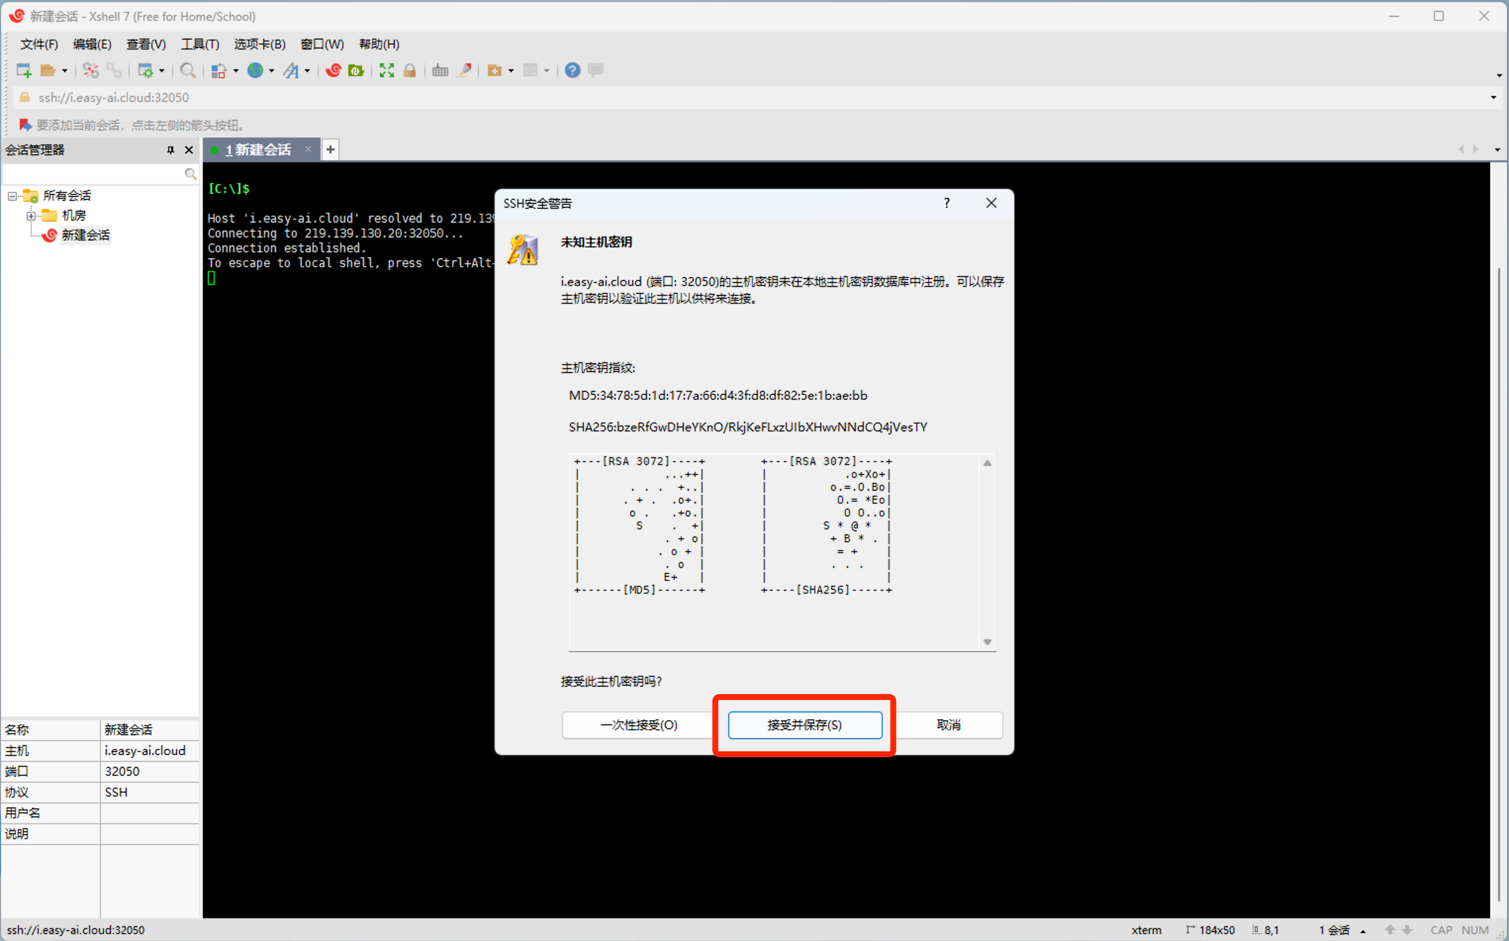The image size is (1509, 941).
Task: Click 取消 button in SSH dialog
Action: click(x=949, y=725)
